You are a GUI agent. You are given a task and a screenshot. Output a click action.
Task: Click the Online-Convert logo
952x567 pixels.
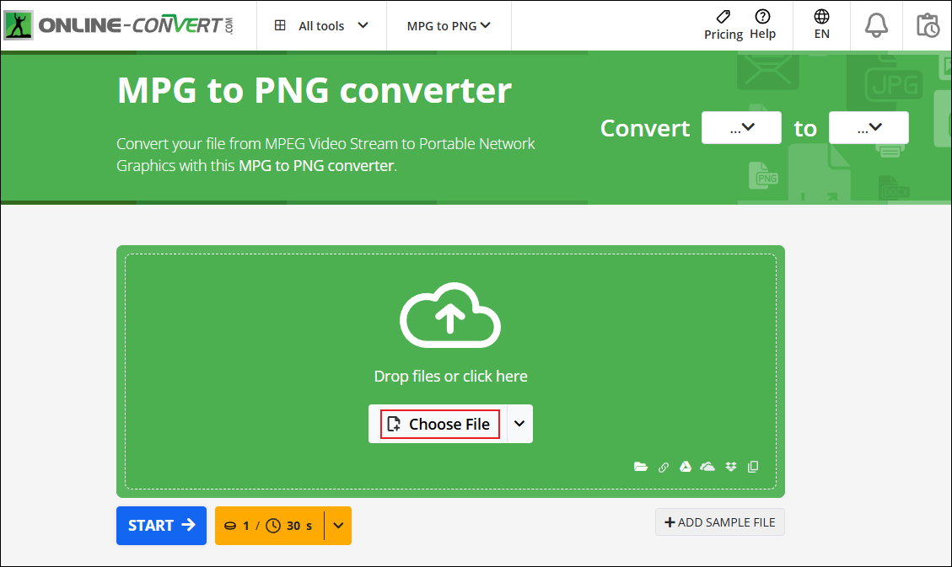[x=118, y=24]
